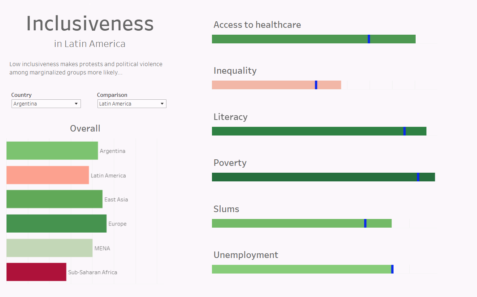Click the blue marker on Literacy bar
Viewport: 477px width, 297px height.
tap(404, 131)
